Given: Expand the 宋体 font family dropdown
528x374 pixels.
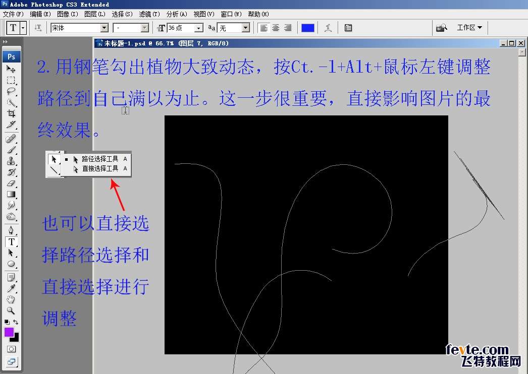Looking at the screenshot, I should click(104, 28).
